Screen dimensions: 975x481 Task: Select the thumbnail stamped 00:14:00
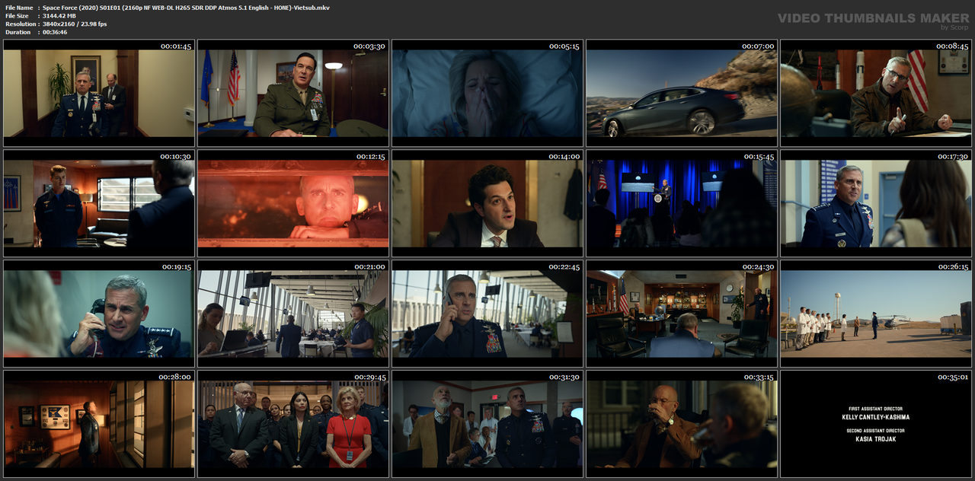point(487,203)
